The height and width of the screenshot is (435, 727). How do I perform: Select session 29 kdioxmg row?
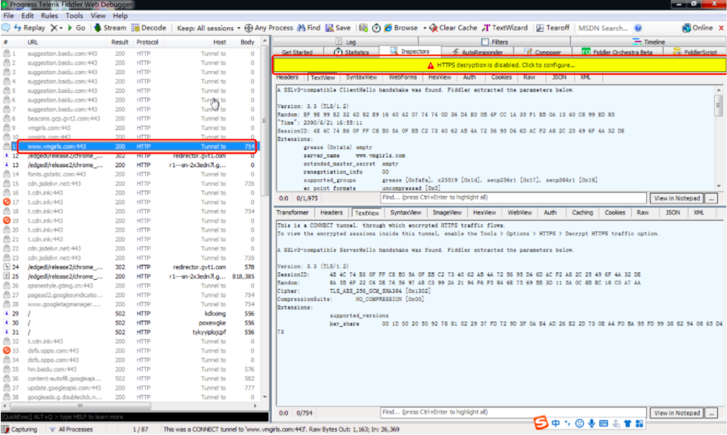130,313
